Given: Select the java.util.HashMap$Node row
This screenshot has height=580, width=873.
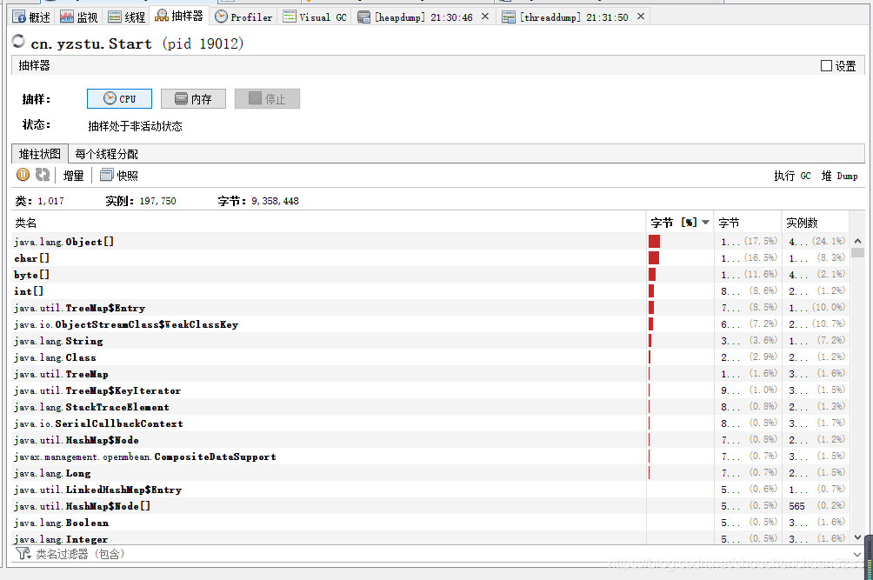Looking at the screenshot, I should click(x=430, y=440).
